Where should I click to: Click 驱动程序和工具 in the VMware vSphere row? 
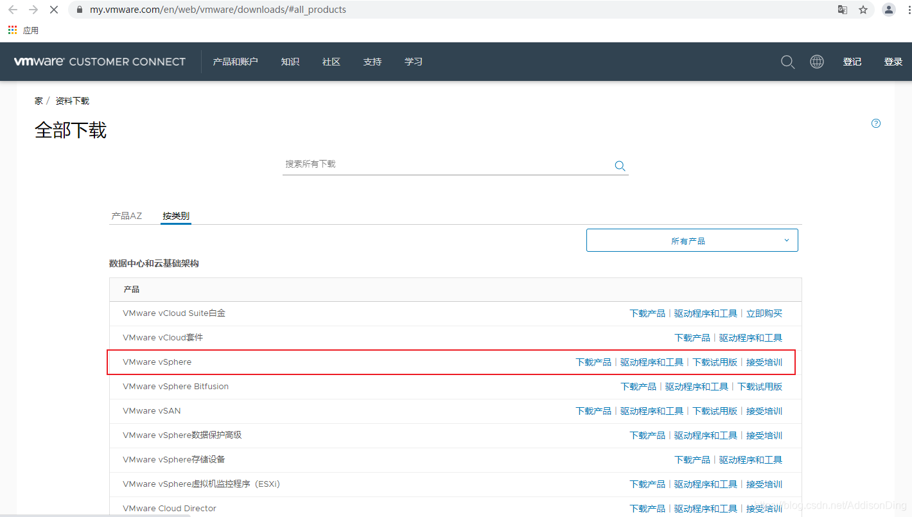(x=652, y=362)
